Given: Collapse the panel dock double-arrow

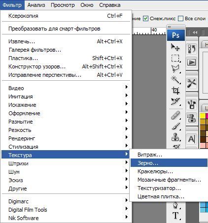Looking at the screenshot, I should coord(195,32).
